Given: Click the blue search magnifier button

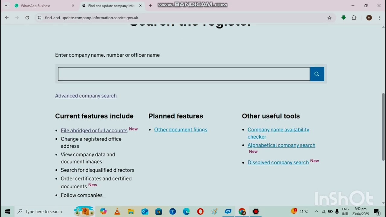Looking at the screenshot, I should [317, 74].
